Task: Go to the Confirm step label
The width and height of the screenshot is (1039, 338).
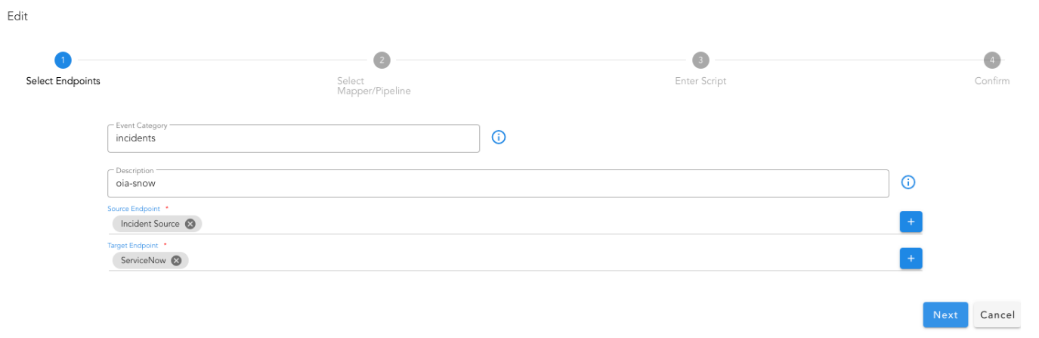Action: click(x=991, y=81)
